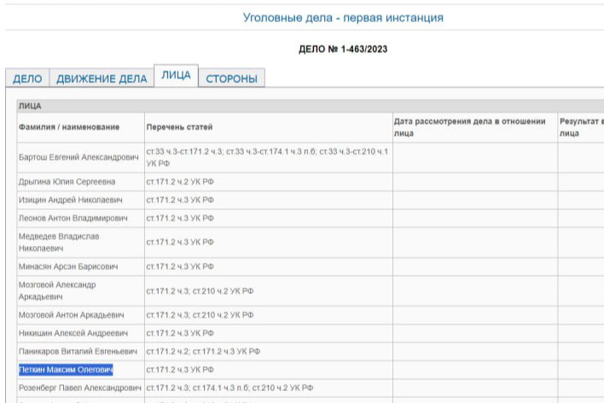The height and width of the screenshot is (403, 604).
Task: Click the Фамилия / наименование column header
Action: click(69, 127)
